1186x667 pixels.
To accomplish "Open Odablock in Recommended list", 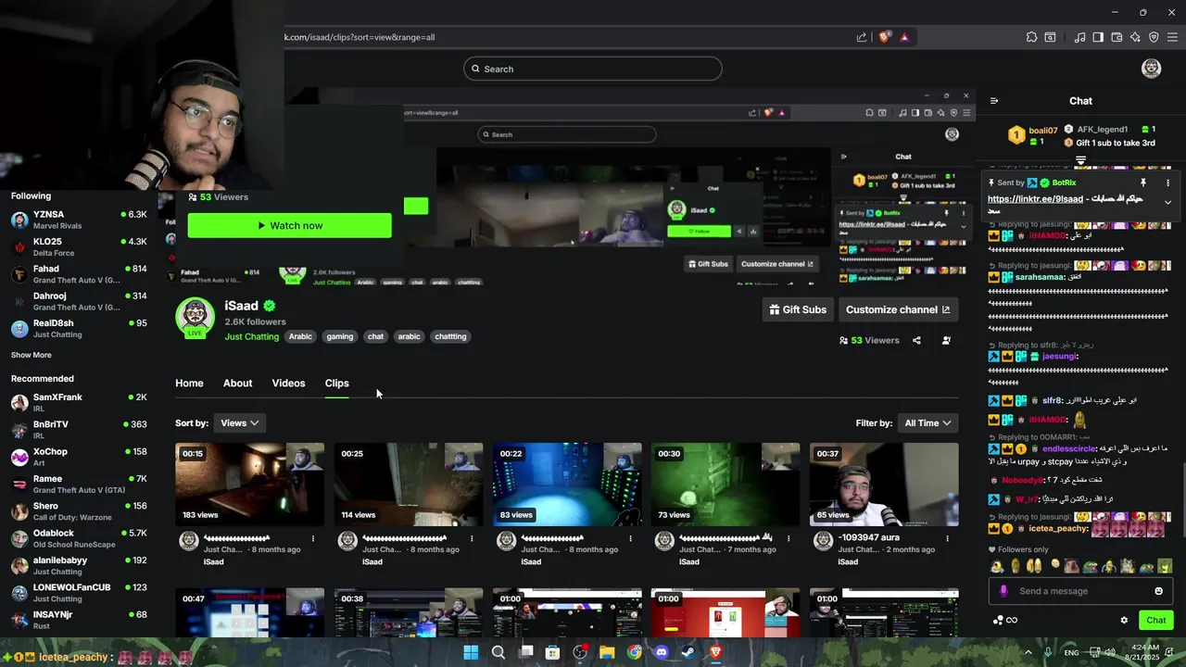I will click(x=79, y=538).
